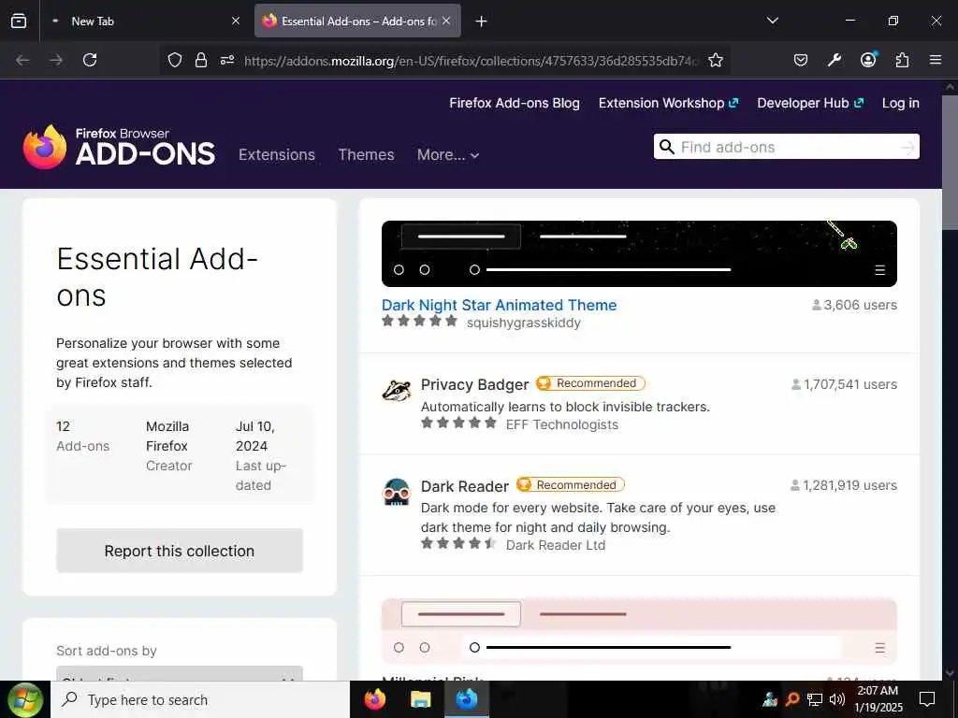Click Report this collection button

[x=180, y=551]
